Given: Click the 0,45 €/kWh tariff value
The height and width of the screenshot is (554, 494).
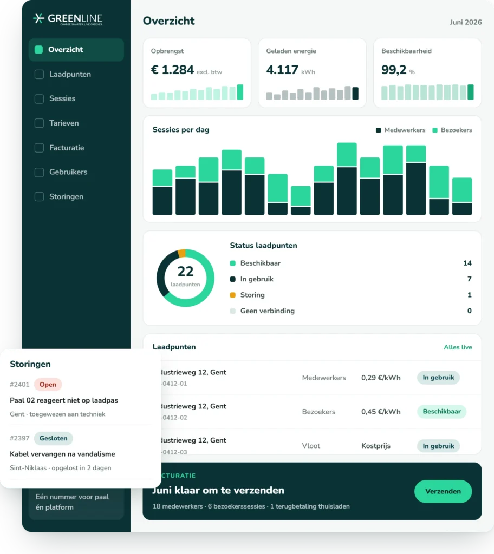Looking at the screenshot, I should [381, 412].
